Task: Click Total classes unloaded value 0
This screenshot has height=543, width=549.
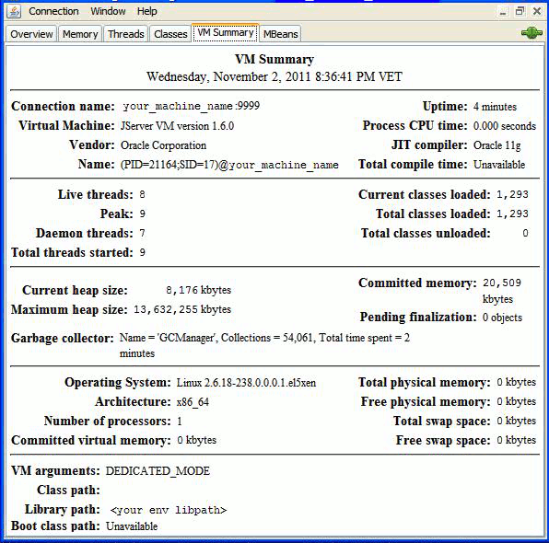Action: 525,233
